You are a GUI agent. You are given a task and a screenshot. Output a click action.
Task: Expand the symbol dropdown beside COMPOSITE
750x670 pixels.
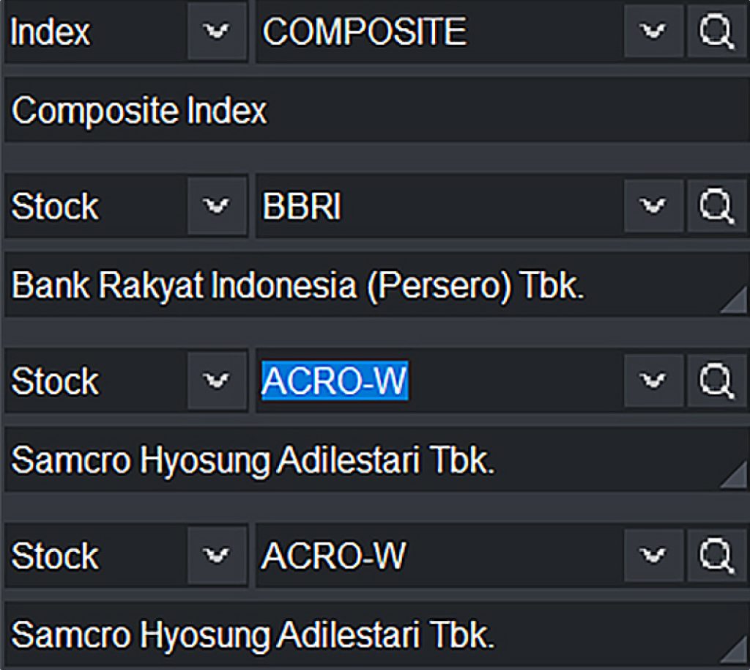[x=653, y=31]
